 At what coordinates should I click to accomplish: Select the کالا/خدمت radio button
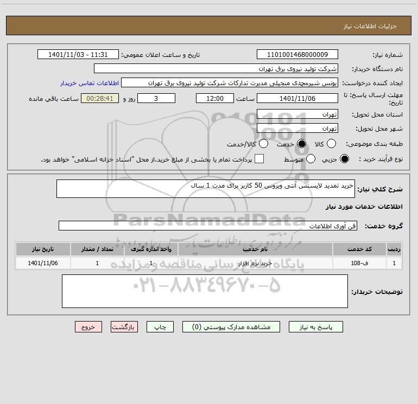click(263, 144)
